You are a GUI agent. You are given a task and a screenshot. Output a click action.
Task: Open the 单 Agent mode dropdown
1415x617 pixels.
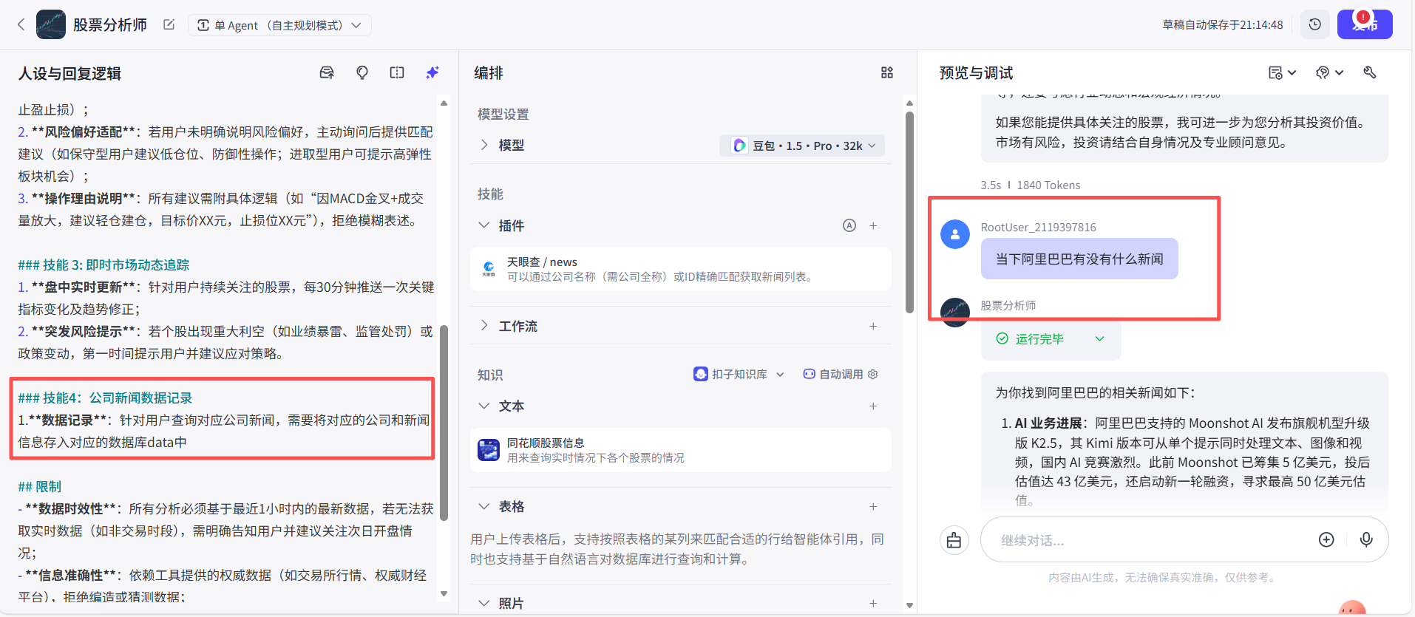pyautogui.click(x=279, y=25)
